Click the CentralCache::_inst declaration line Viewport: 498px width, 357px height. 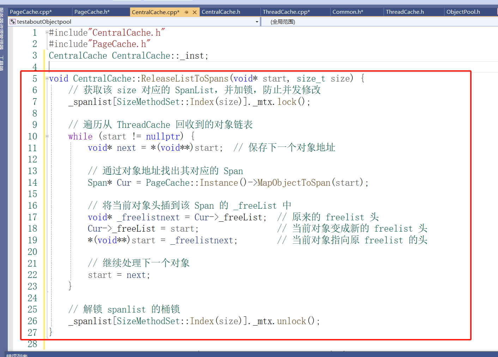click(x=129, y=56)
